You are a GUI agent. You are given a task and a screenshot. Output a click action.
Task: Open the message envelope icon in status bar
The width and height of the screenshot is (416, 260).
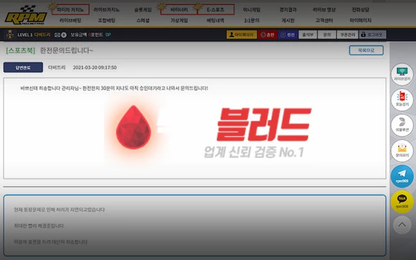click(58, 35)
